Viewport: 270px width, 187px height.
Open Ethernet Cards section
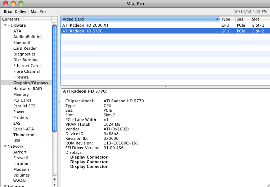pyautogui.click(x=27, y=66)
